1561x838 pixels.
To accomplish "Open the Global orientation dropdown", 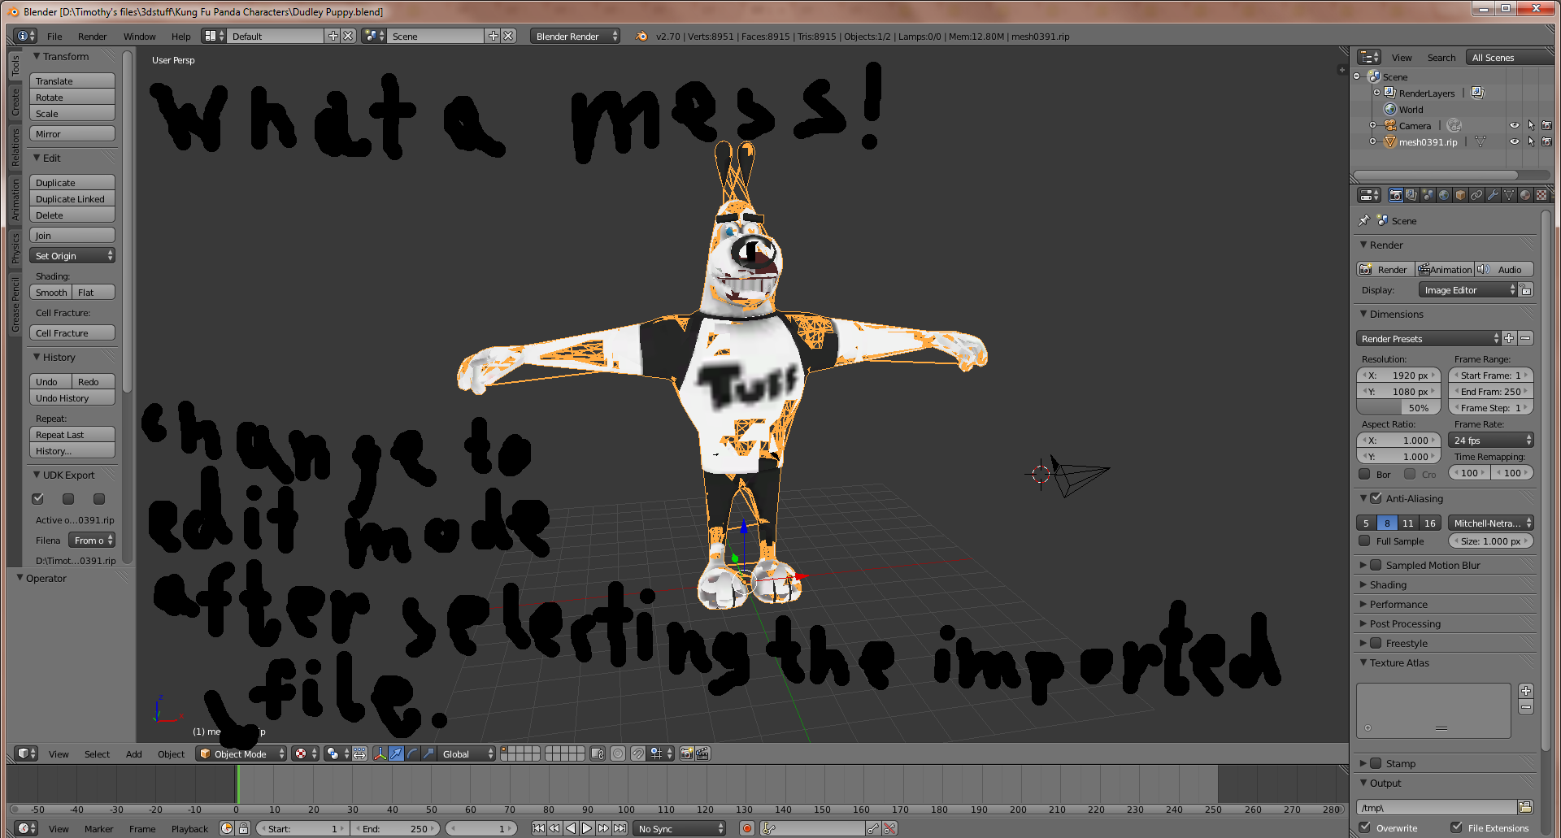I will [467, 753].
